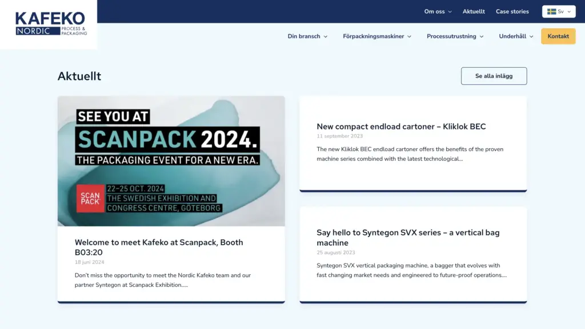
Task: Expand the Om oss menu
Action: point(438,11)
